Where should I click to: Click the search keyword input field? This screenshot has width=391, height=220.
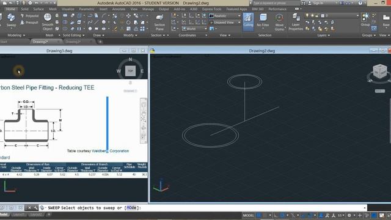(276, 3)
